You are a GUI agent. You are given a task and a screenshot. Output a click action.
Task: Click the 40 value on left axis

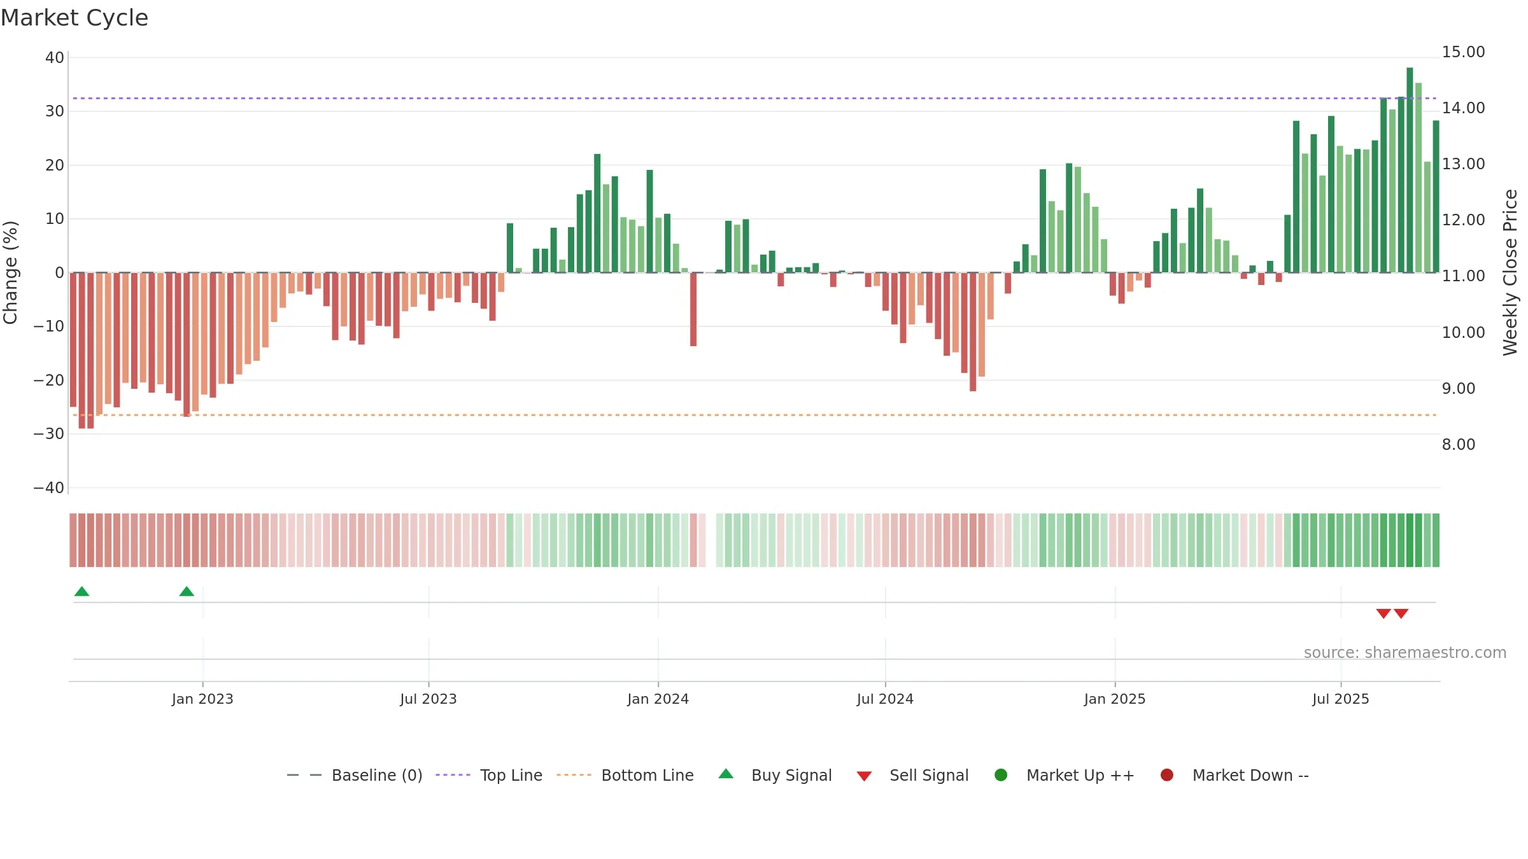point(55,58)
